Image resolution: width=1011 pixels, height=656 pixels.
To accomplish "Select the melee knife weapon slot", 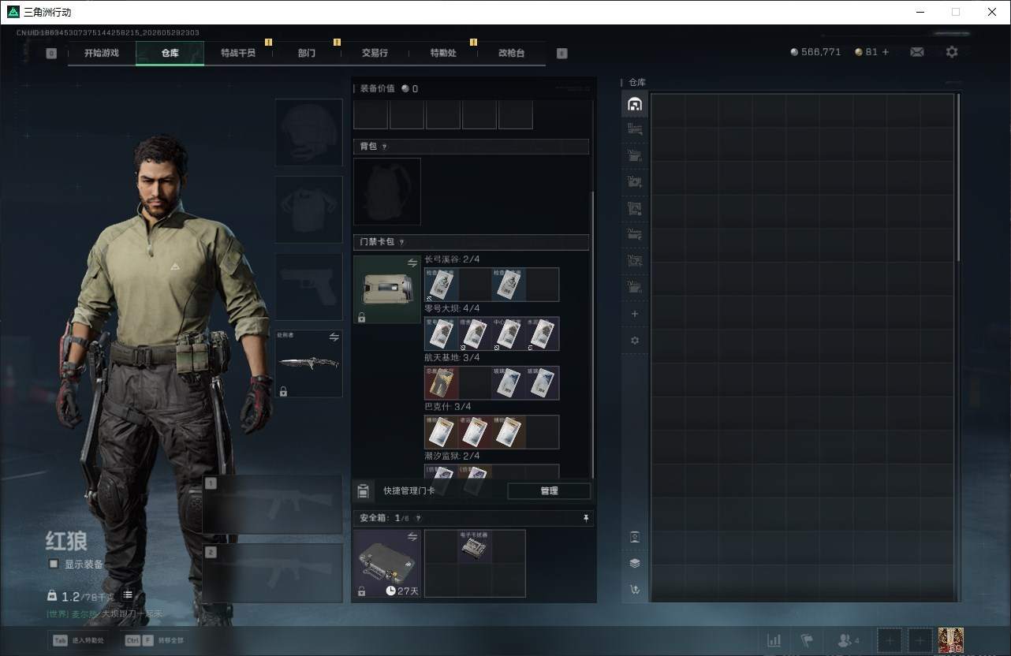I will [308, 363].
